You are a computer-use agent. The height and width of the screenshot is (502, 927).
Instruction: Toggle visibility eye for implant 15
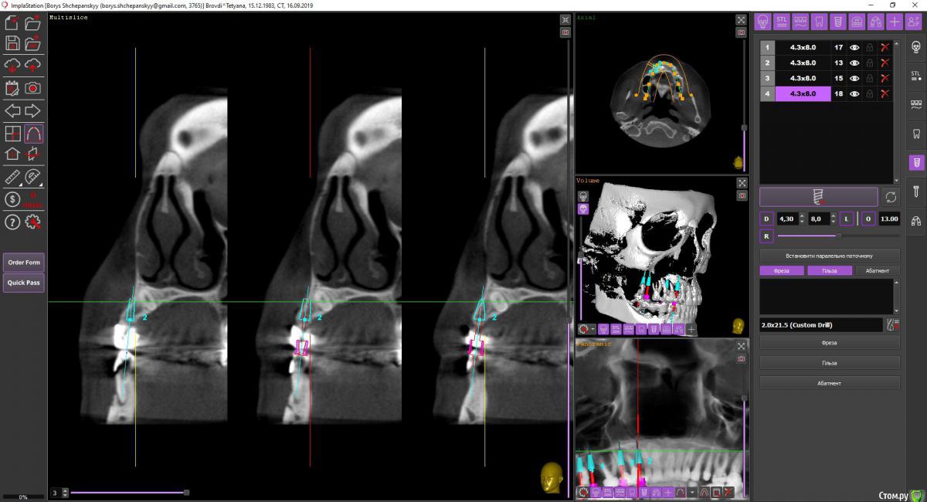tap(855, 79)
